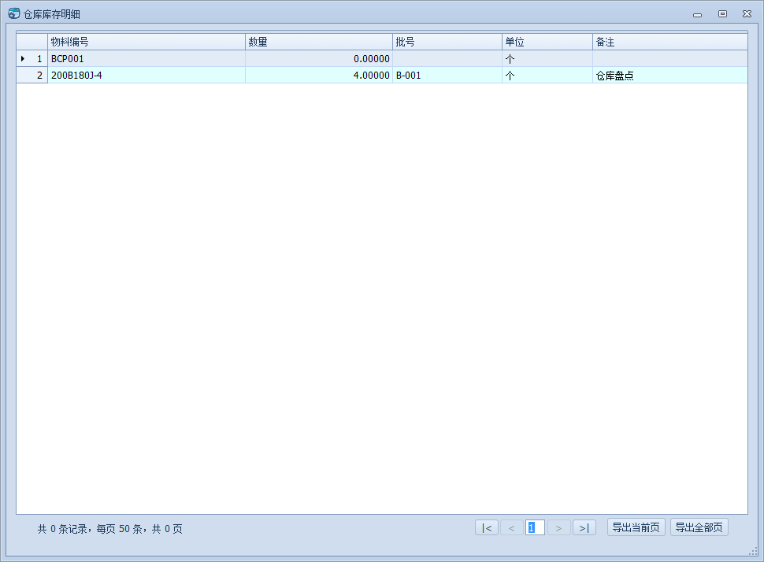Click the 仓库库存明细 window app icon
Image resolution: width=764 pixels, height=562 pixels.
click(14, 13)
